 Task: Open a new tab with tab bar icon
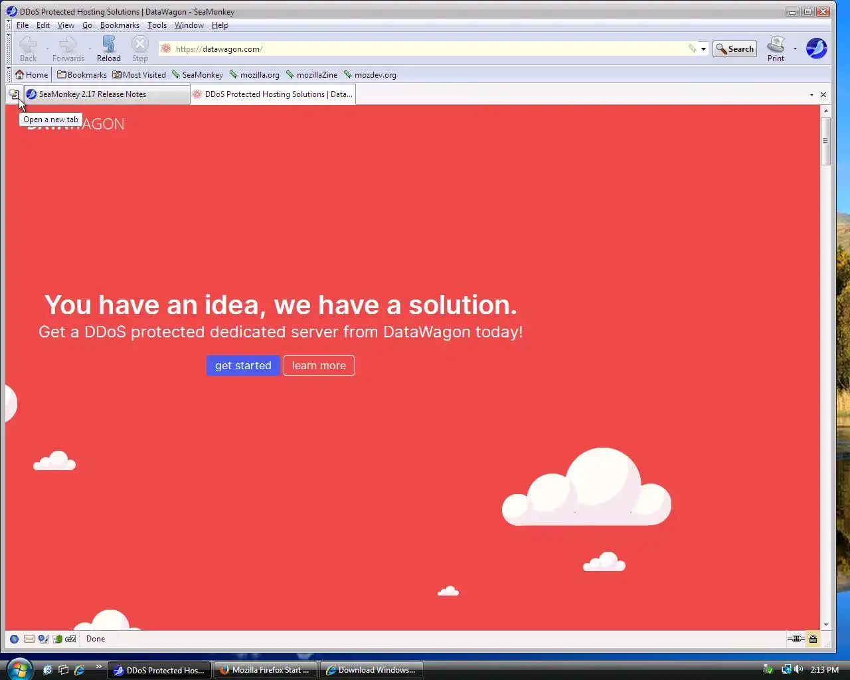point(14,94)
